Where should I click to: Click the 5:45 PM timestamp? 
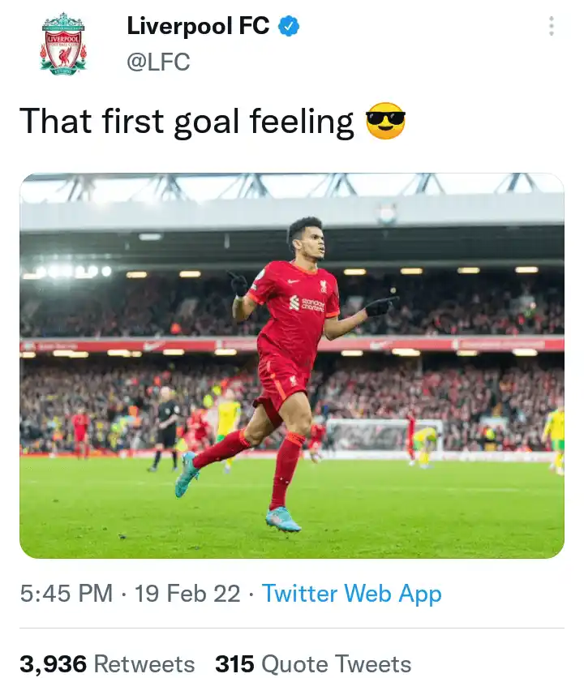(x=64, y=594)
